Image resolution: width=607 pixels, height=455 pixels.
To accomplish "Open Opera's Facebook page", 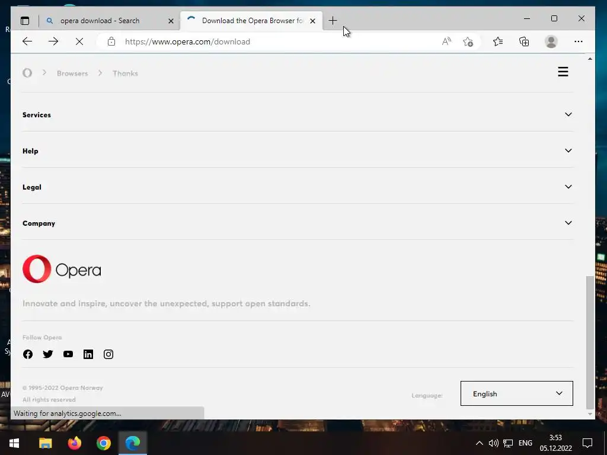I will (x=28, y=354).
